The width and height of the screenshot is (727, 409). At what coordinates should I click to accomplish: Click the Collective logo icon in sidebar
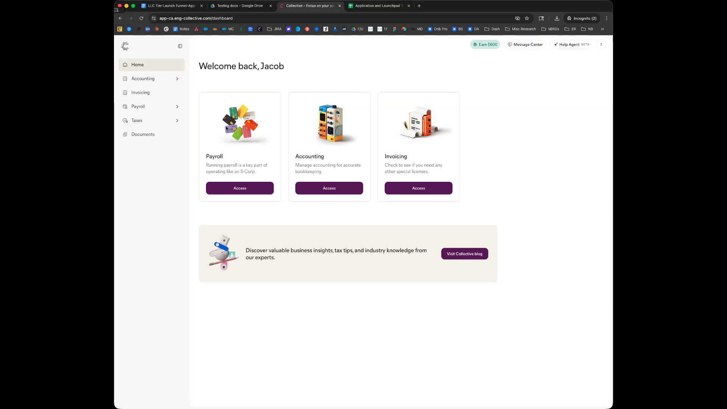(125, 46)
